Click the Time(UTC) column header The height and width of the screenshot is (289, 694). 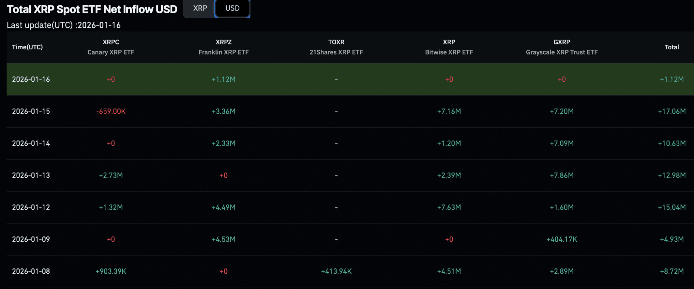click(x=27, y=47)
